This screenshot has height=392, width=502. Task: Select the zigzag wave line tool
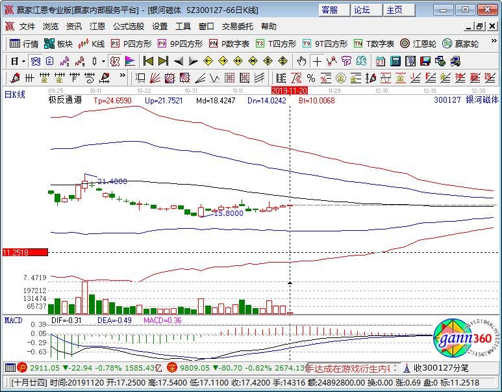coord(215,78)
